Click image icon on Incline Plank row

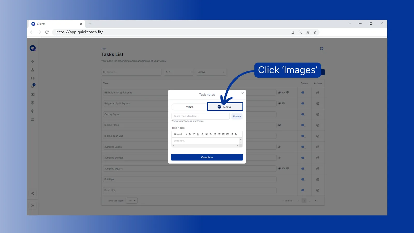[x=279, y=125]
